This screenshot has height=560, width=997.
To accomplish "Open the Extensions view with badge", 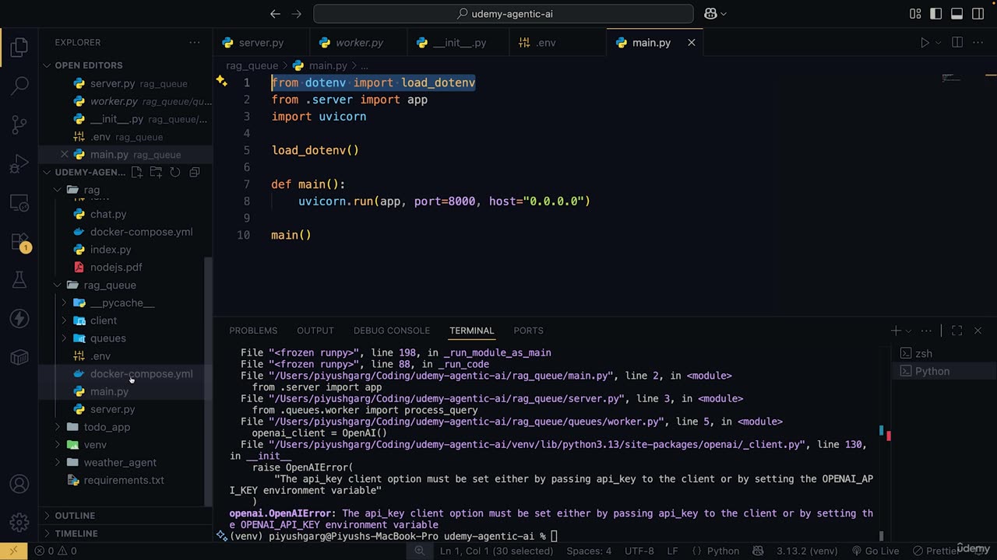I will [x=19, y=242].
